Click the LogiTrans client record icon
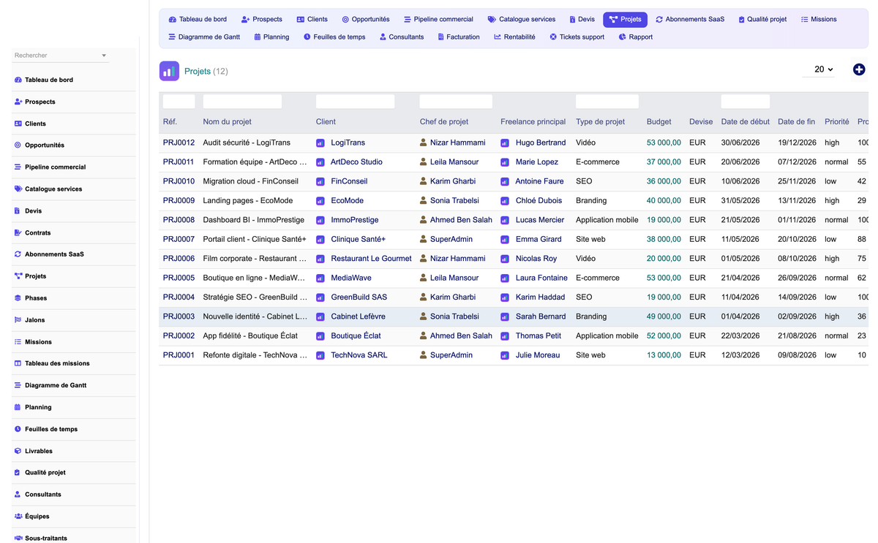878x543 pixels. pos(320,143)
